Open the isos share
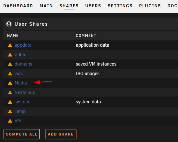Viewport: 178px width, 142px height. [19, 74]
